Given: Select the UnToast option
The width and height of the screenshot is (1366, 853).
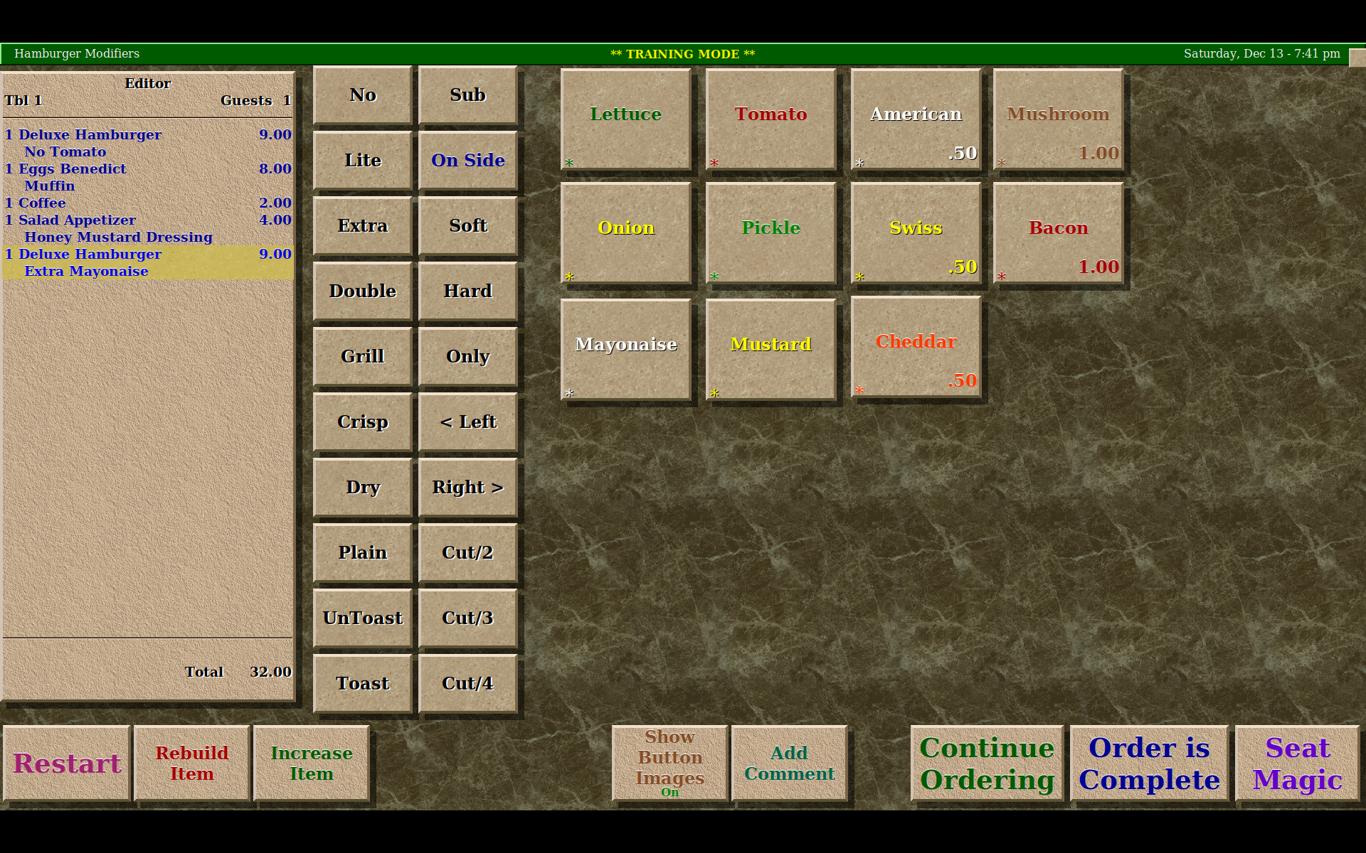Looking at the screenshot, I should click(x=362, y=618).
